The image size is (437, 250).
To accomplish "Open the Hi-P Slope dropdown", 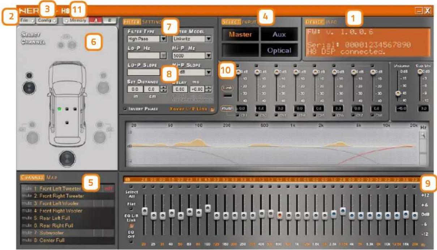I will [209, 72].
